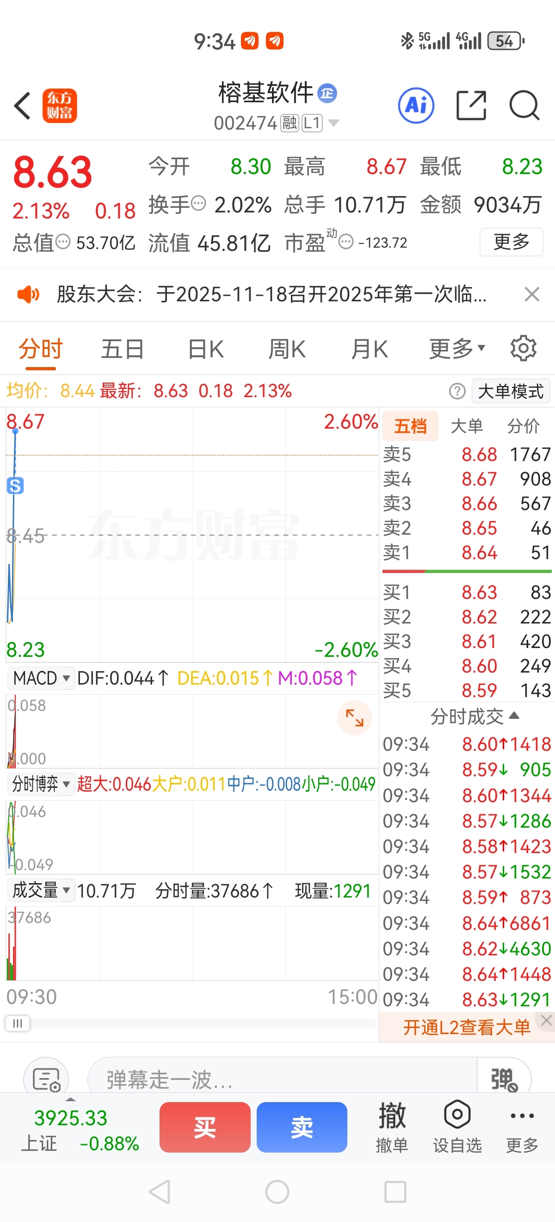Open the 更多 chart period dropdown
The width and height of the screenshot is (555, 1222).
click(x=457, y=349)
